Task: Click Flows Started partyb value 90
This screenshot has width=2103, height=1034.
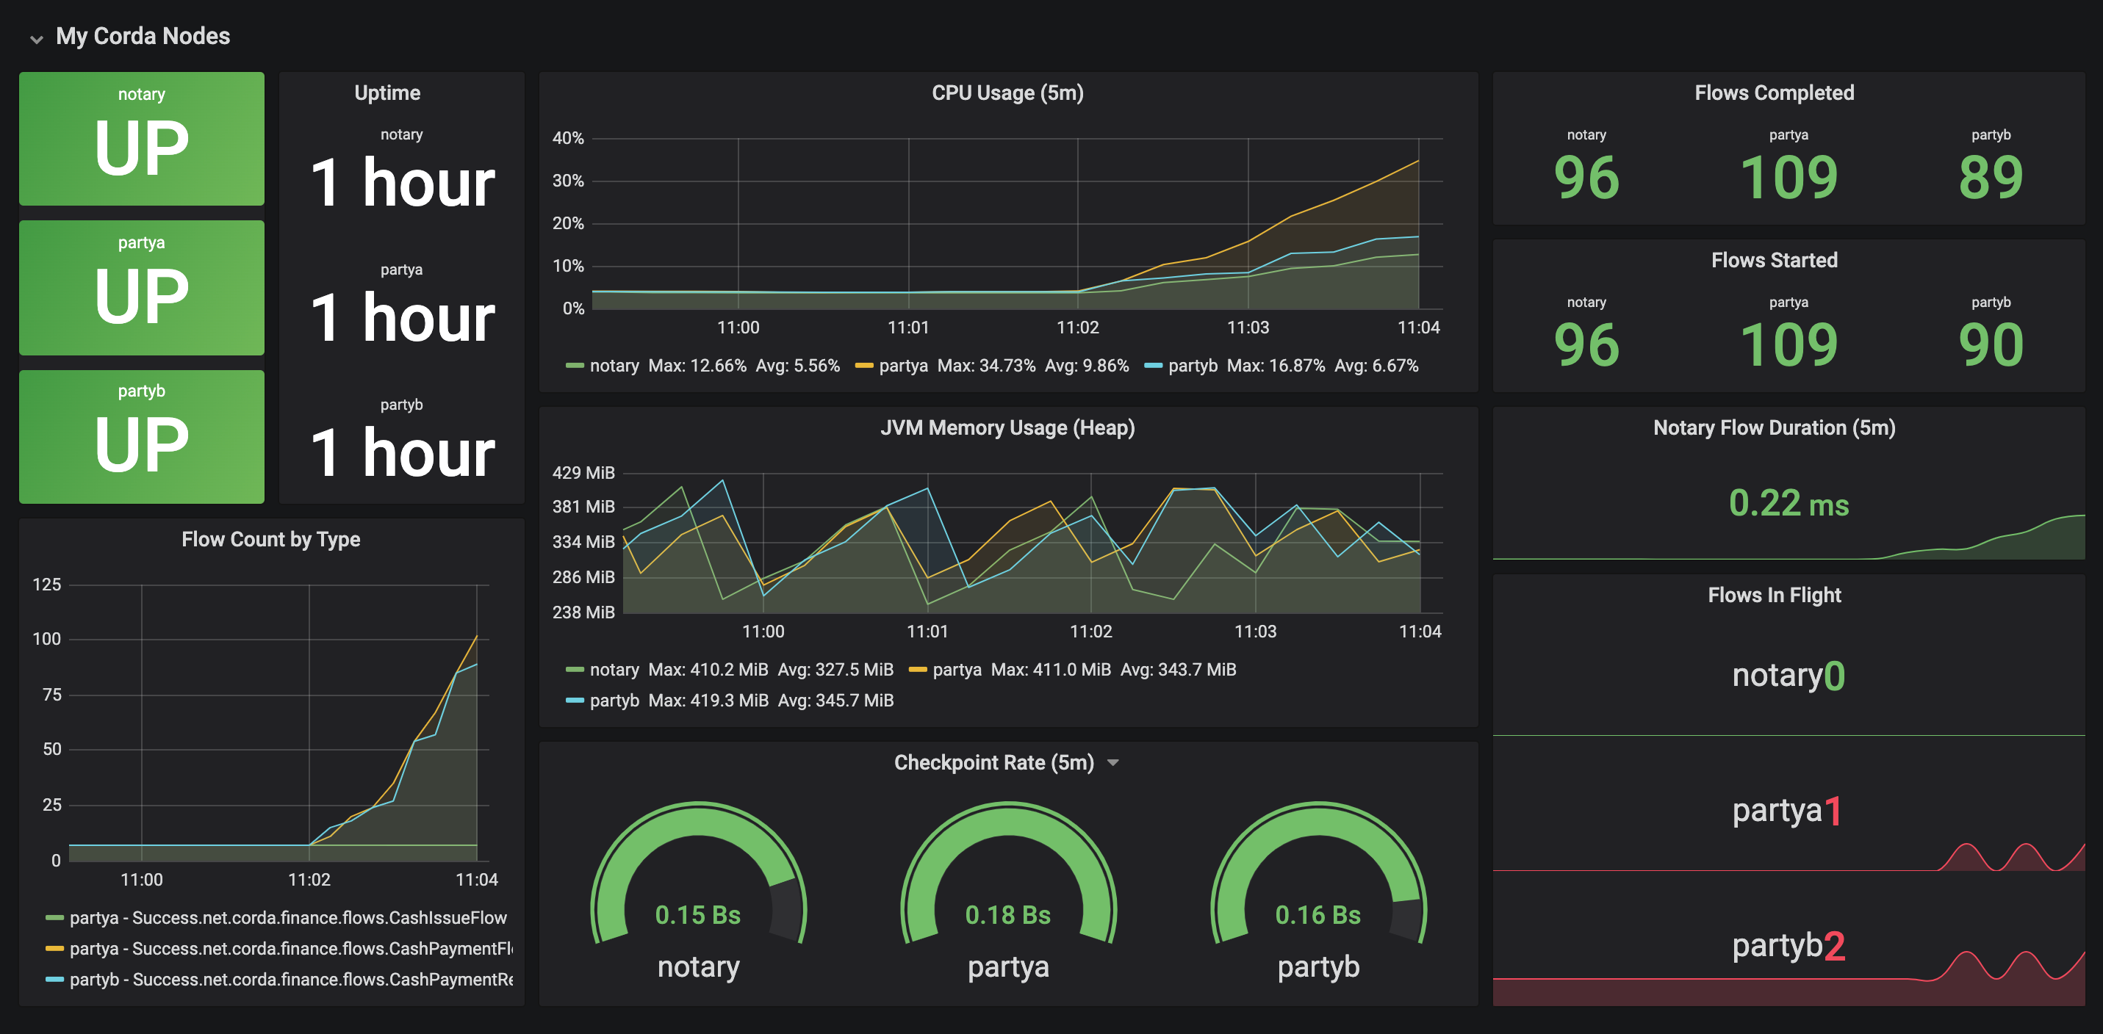Action: (1991, 345)
